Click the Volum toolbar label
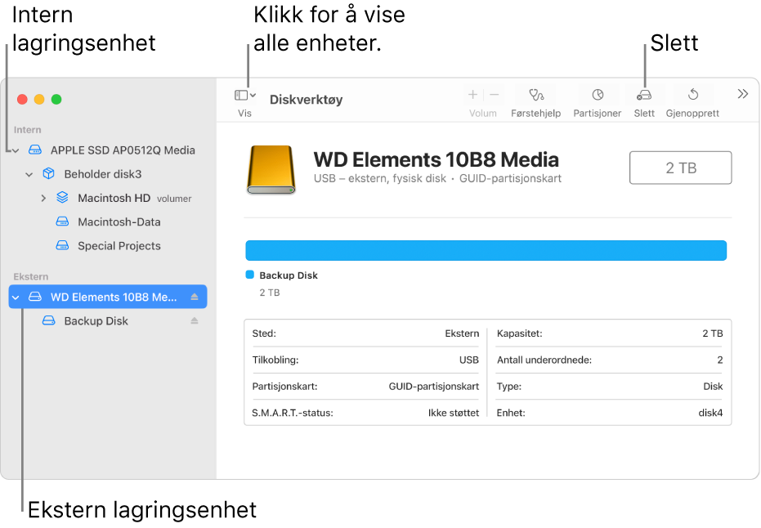This screenshot has height=528, width=761. (x=483, y=114)
